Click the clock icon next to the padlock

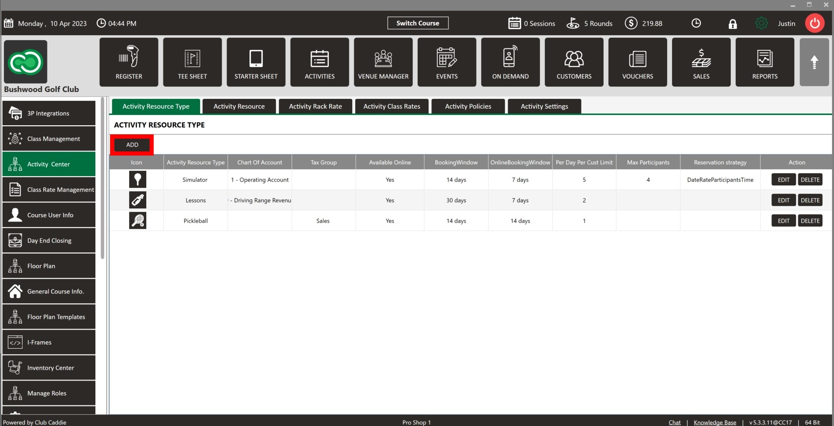696,23
